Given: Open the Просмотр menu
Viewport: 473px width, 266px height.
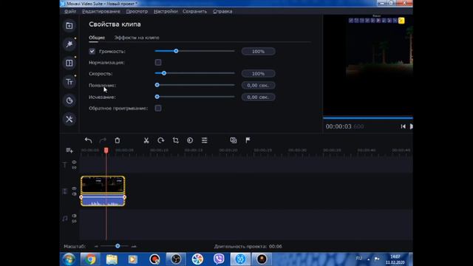Looking at the screenshot, I should click(137, 12).
